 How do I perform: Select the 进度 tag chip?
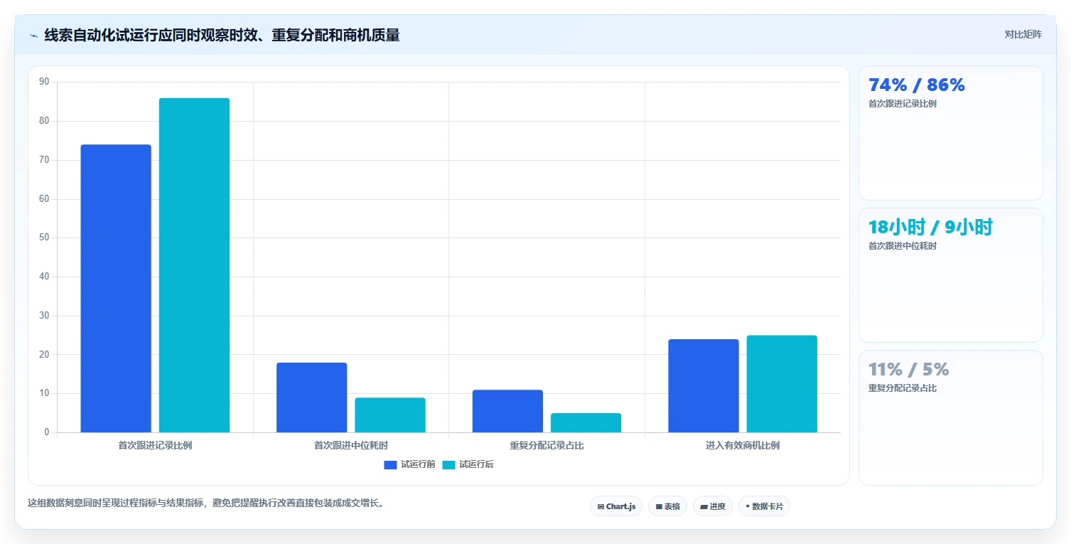[x=712, y=506]
